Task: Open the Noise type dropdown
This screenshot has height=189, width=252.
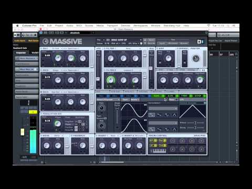Action: coord(58,135)
